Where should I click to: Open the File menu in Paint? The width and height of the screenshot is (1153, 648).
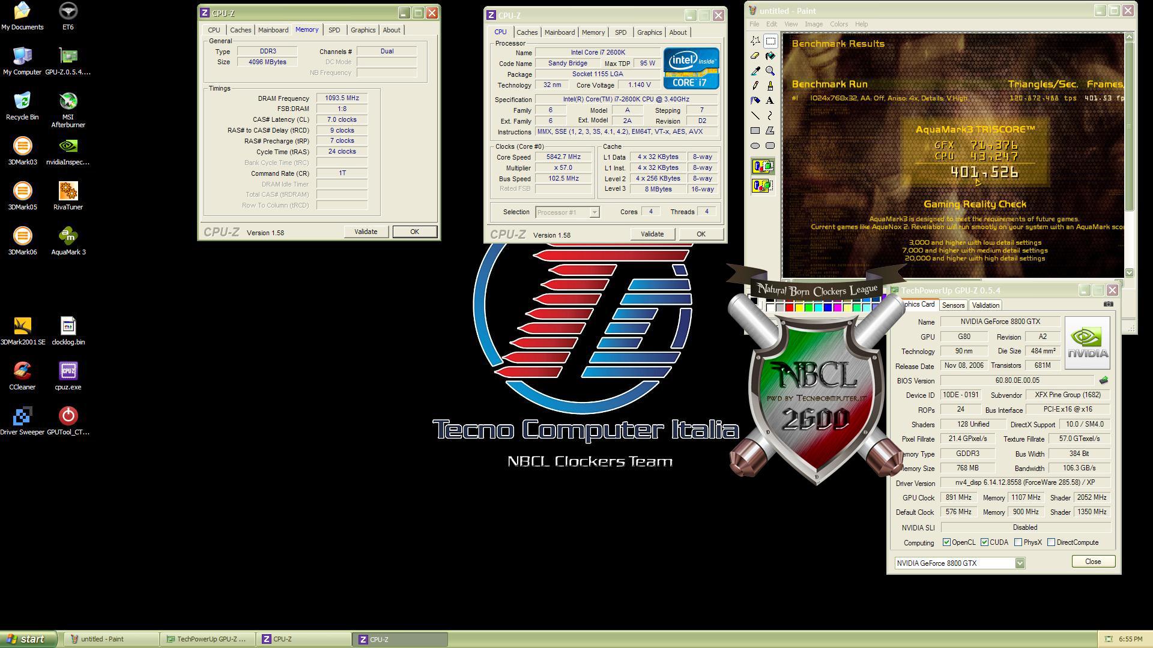[x=754, y=24]
